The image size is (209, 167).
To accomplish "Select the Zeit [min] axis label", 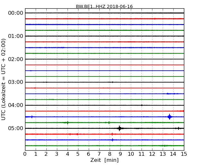I will pos(104,160).
